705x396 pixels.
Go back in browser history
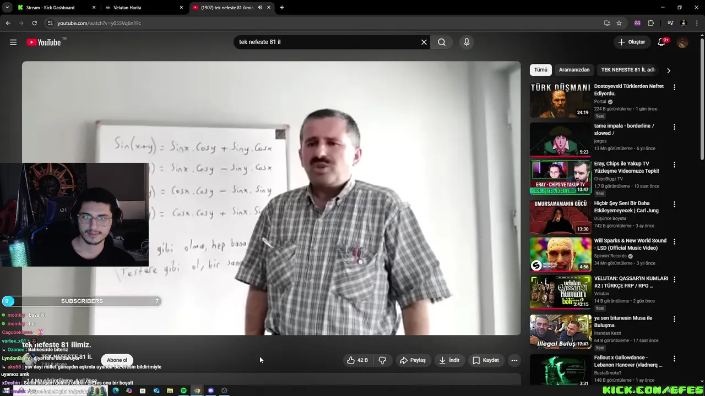(8, 23)
